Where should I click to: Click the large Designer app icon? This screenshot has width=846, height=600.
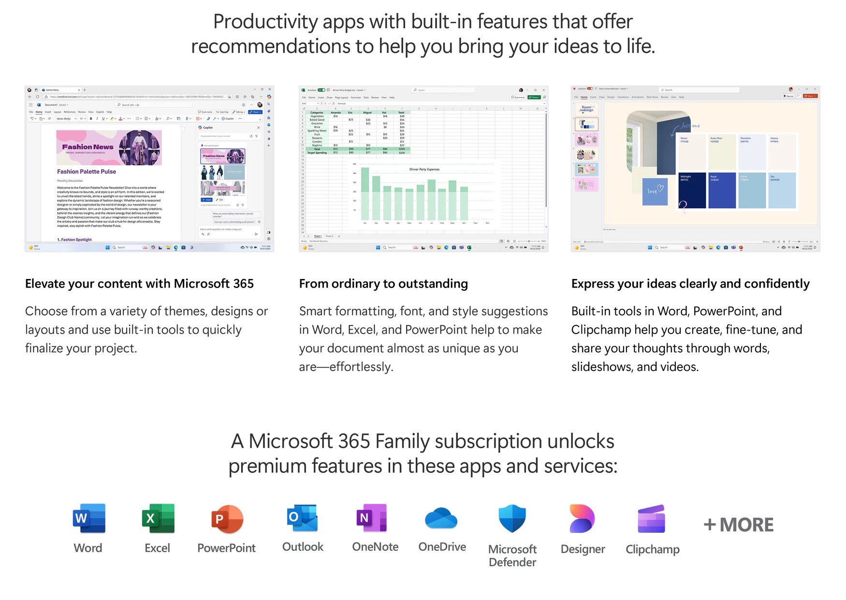[582, 518]
